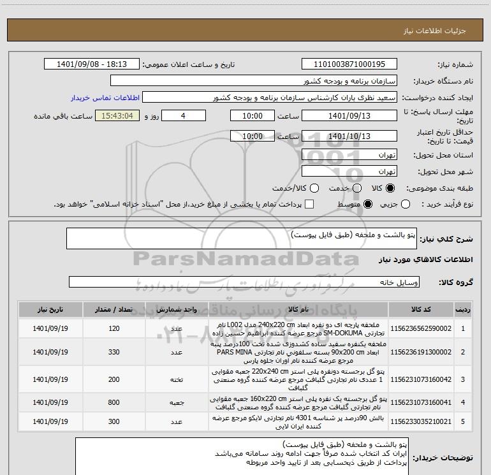491x475 pixels.
Task: Click quantity 200 in row 3
Action: (x=114, y=379)
